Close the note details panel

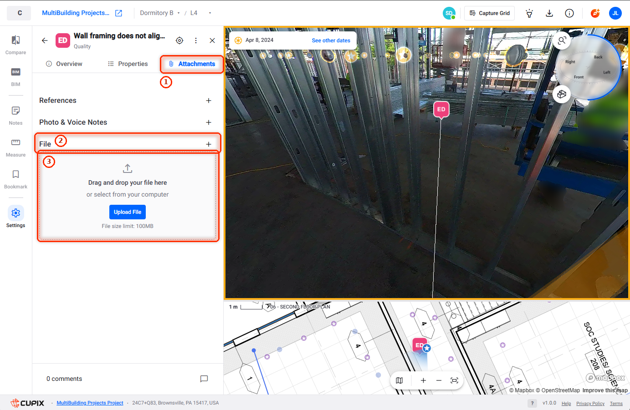(212, 40)
